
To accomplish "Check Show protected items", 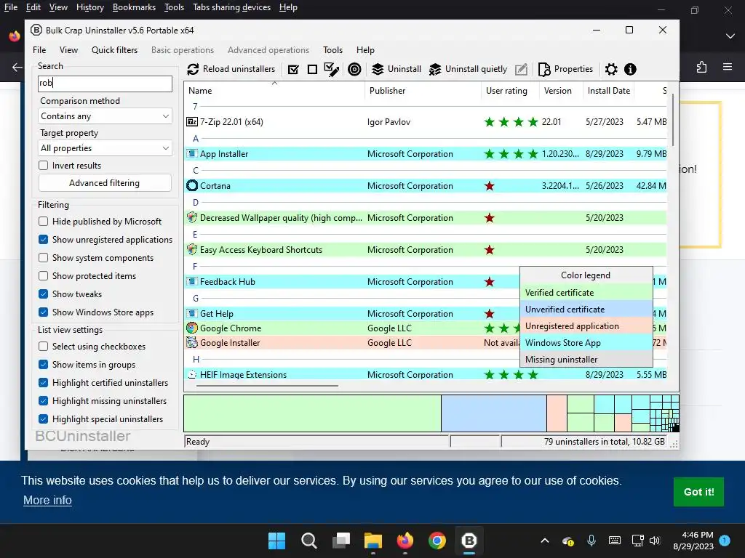I will pyautogui.click(x=43, y=275).
